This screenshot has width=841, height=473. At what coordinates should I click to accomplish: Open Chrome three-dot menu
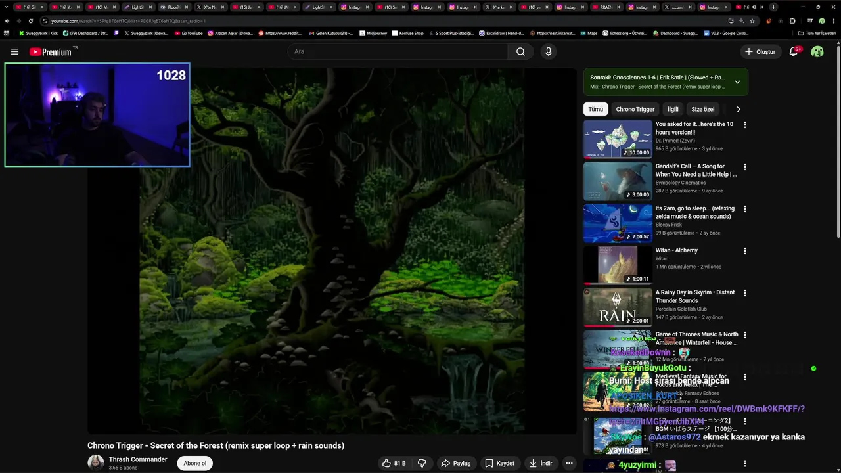coord(833,21)
